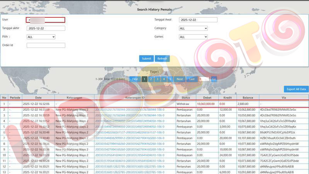Click the Debet column header
Image resolution: width=309 pixels, height=174 pixels.
point(207,98)
